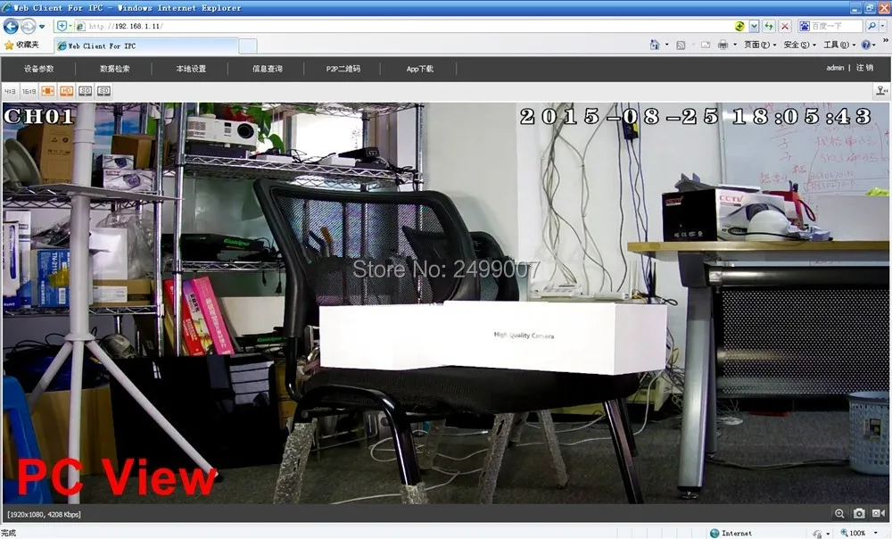Open the 安全(S) safety menu

pyautogui.click(x=799, y=45)
